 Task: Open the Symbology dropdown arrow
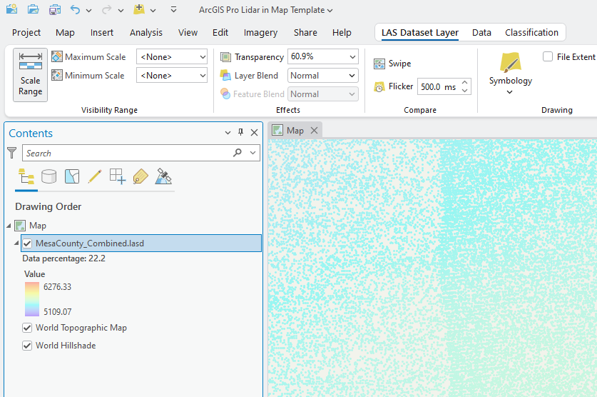(x=509, y=92)
